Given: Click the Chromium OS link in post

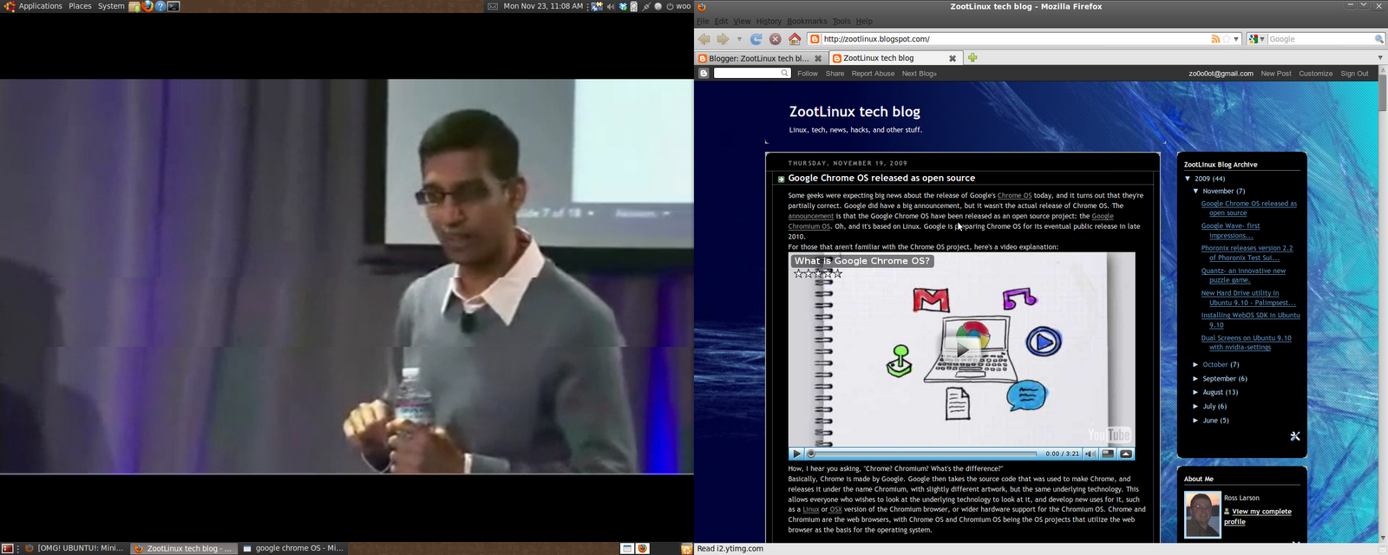Looking at the screenshot, I should tap(809, 226).
